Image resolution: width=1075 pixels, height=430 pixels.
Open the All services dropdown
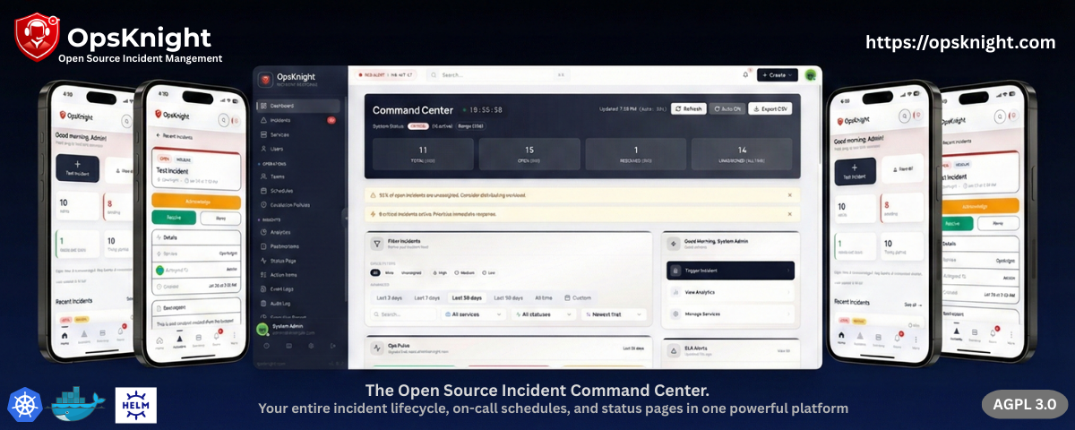[x=473, y=314]
